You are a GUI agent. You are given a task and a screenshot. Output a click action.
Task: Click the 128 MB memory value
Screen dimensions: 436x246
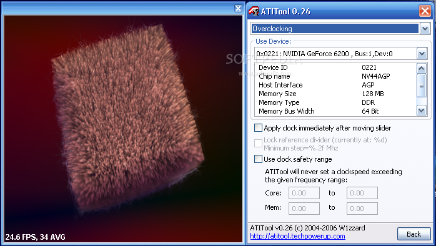tap(373, 94)
